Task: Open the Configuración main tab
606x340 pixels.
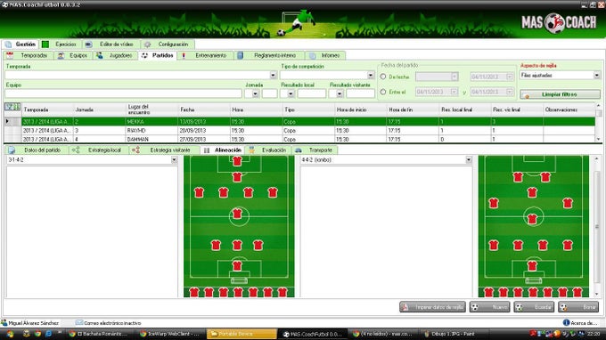Action: (168, 45)
